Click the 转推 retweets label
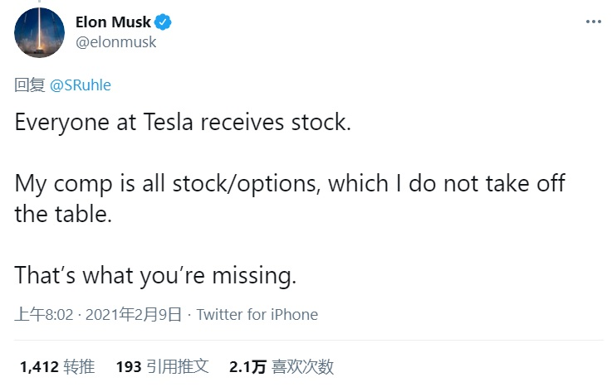This screenshot has width=612, height=387. (x=79, y=367)
